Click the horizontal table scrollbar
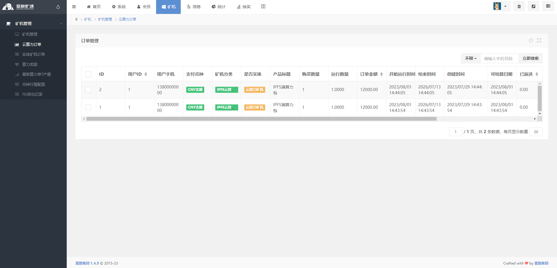This screenshot has width=557, height=268. coord(261,119)
